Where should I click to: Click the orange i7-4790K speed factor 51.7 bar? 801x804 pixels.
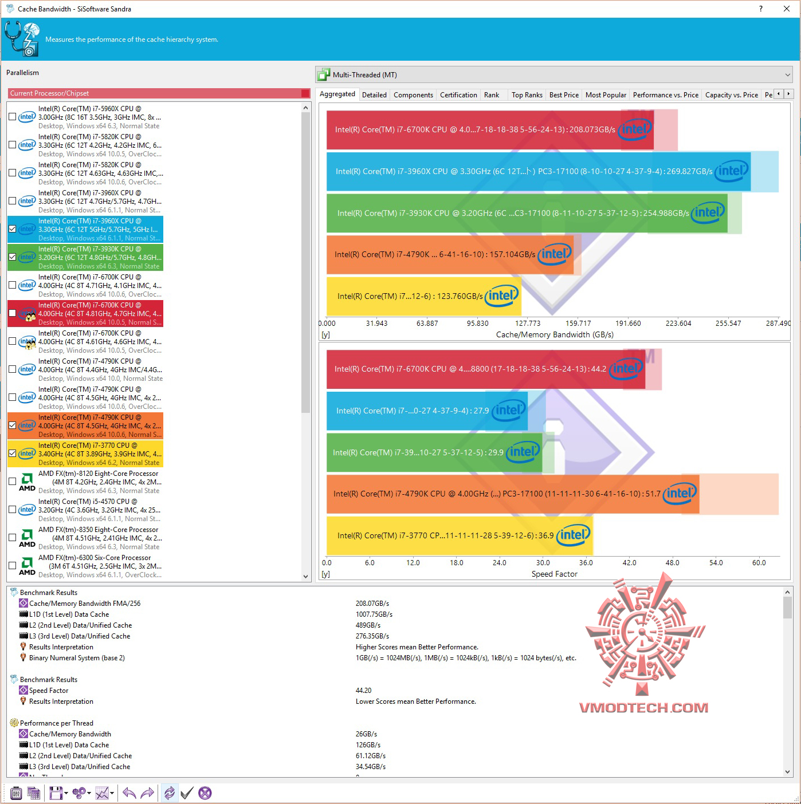513,494
